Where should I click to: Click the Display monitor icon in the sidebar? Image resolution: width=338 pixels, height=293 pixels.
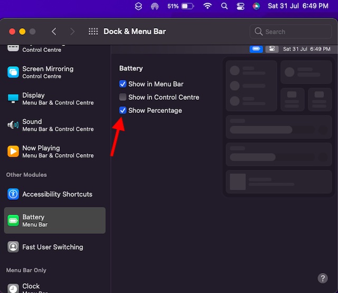(x=13, y=98)
